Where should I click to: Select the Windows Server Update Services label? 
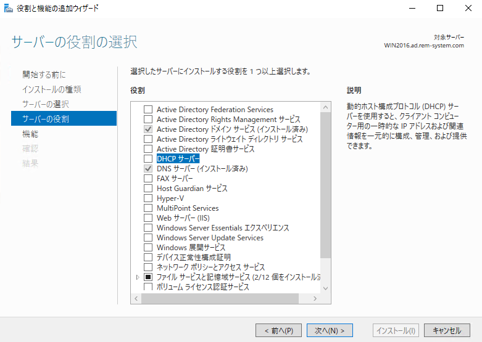coord(210,238)
